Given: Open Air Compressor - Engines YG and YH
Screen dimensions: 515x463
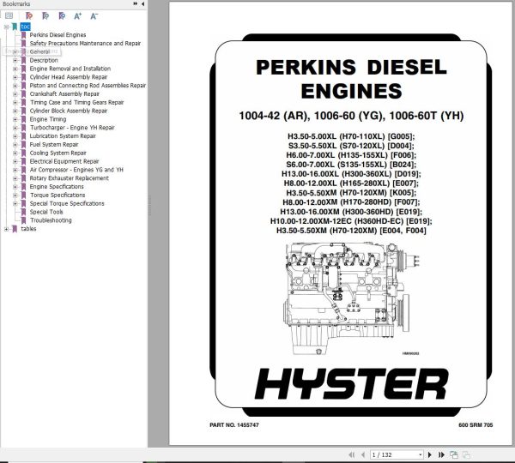Looking at the screenshot, I should pyautogui.click(x=76, y=170).
